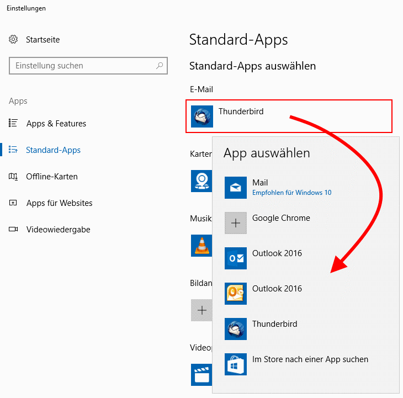Viewport: 403px width, 398px height.
Task: Choose the Google Chrome plus icon
Action: 235,223
